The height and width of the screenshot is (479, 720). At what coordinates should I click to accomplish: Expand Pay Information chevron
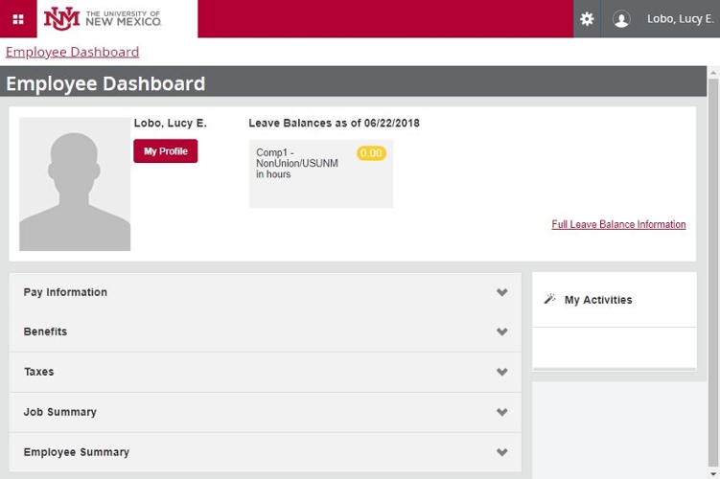pos(501,292)
